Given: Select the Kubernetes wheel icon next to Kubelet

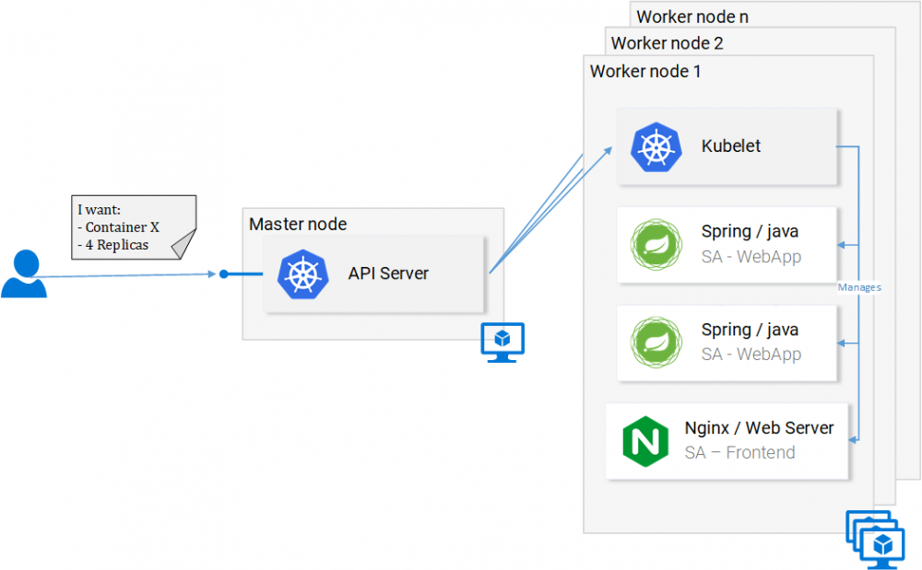Looking at the screenshot, I should (656, 145).
